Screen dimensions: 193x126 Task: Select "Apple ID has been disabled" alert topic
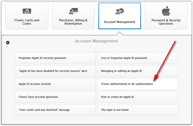(x=55, y=71)
